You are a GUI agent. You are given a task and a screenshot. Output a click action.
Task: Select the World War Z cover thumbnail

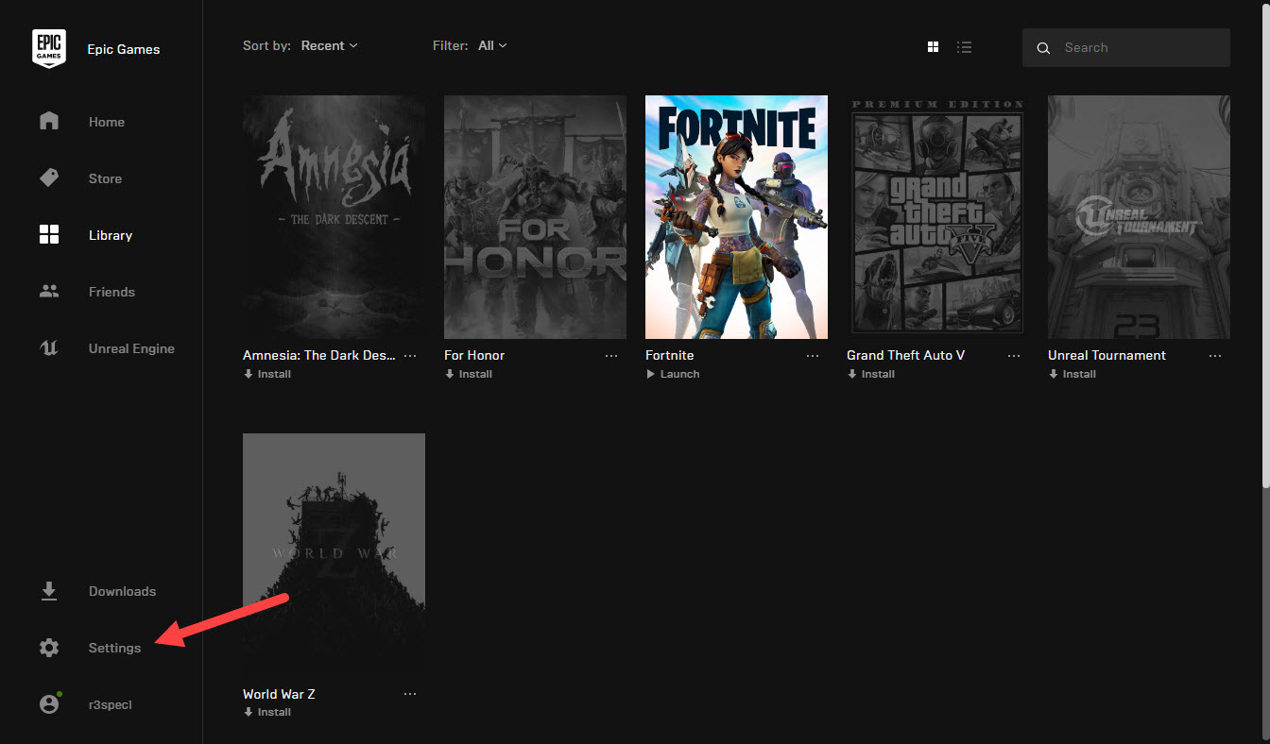pos(334,553)
